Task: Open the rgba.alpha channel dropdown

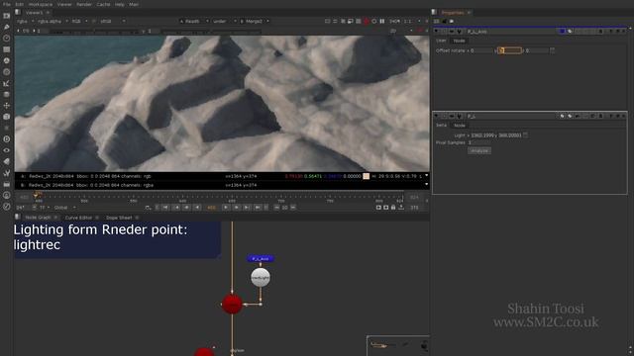Action: pyautogui.click(x=53, y=21)
